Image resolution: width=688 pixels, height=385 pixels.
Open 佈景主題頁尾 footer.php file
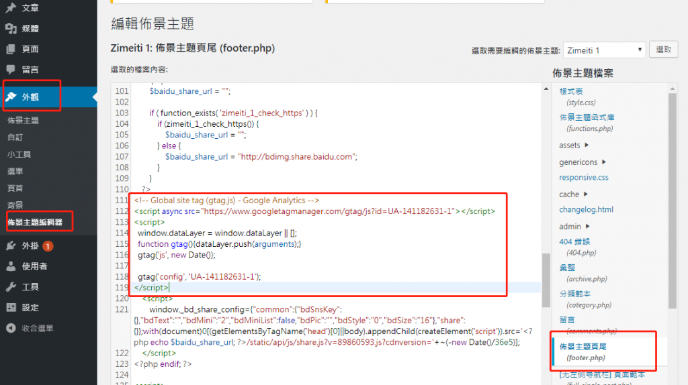point(583,347)
